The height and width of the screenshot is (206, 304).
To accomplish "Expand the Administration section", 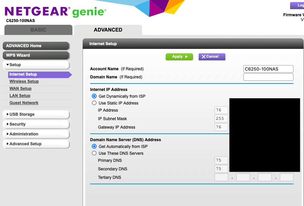I will [x=36, y=134].
